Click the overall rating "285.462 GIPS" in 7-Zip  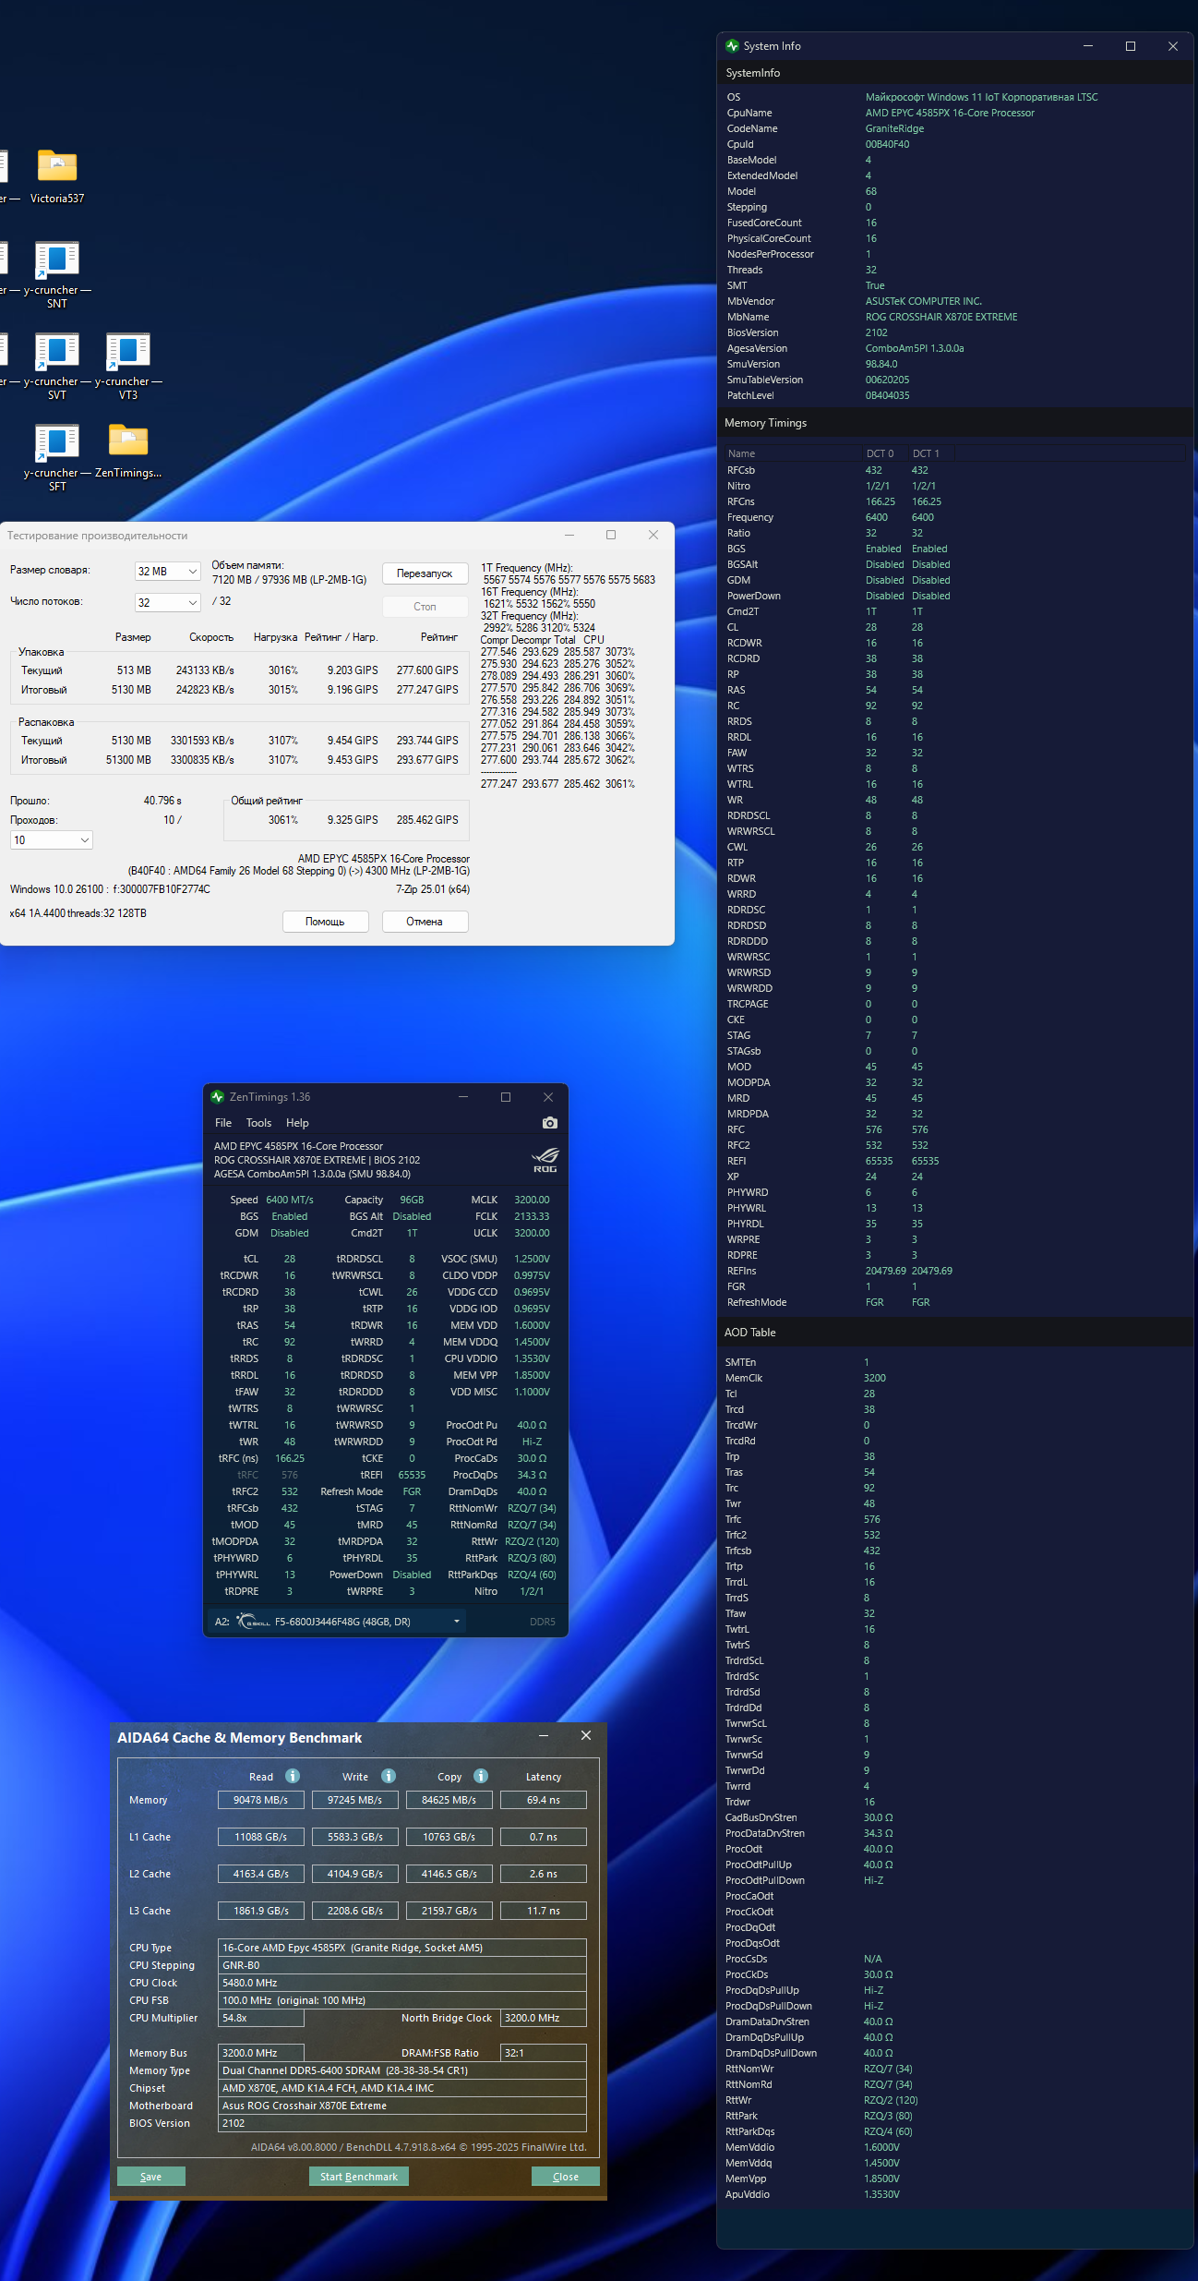pos(427,820)
